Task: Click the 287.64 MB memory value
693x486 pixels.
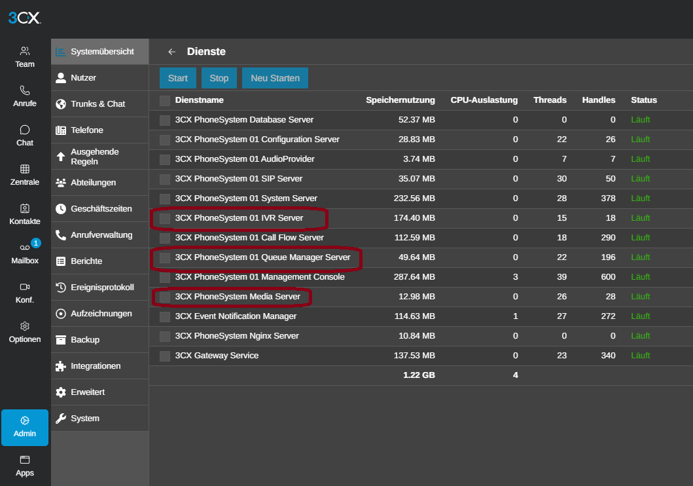Action: (414, 277)
